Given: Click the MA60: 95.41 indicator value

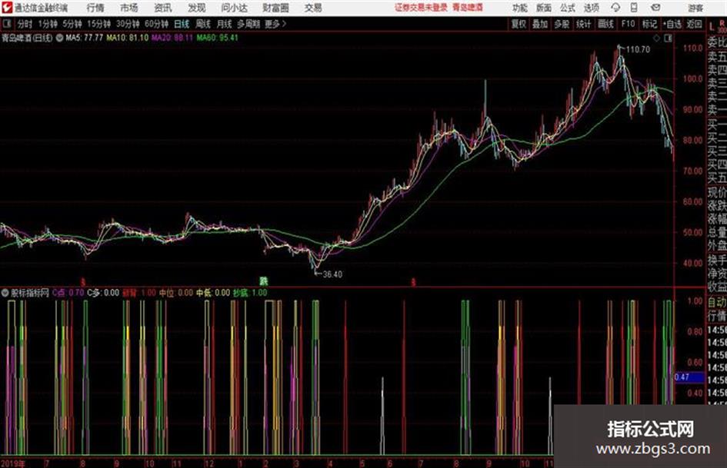Looking at the screenshot, I should coord(218,38).
